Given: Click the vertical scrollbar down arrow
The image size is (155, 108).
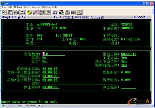Looking at the screenshot, I should [x=153, y=106].
